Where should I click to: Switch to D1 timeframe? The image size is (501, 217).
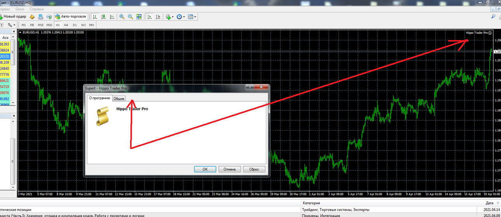75,25
